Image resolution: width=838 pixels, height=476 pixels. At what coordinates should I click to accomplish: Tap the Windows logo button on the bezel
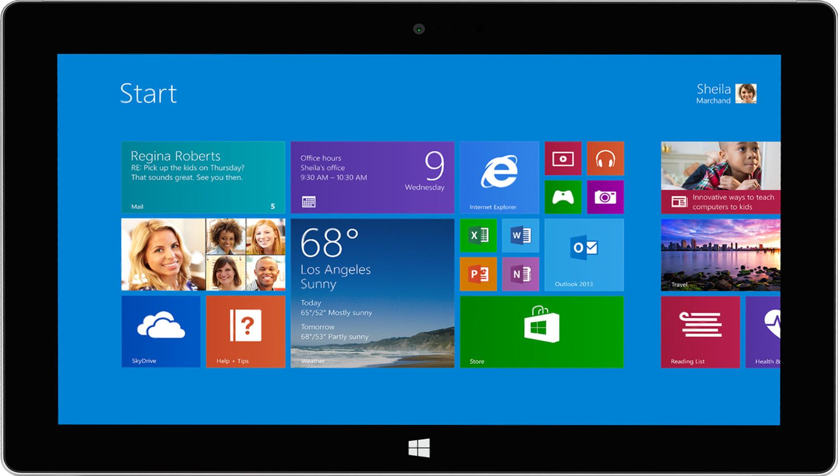pos(419,448)
